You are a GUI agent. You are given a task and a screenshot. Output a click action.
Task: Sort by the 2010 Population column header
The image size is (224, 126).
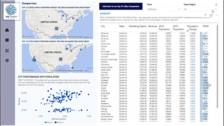(164, 28)
